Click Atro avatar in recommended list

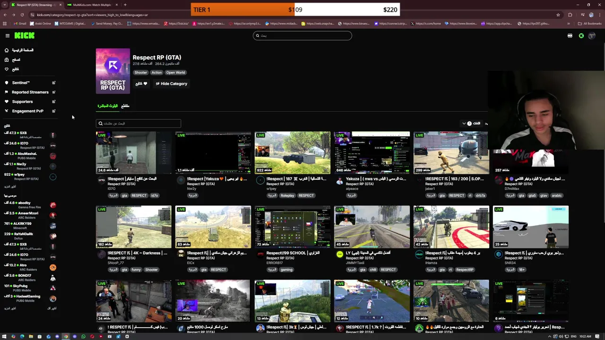53,267
